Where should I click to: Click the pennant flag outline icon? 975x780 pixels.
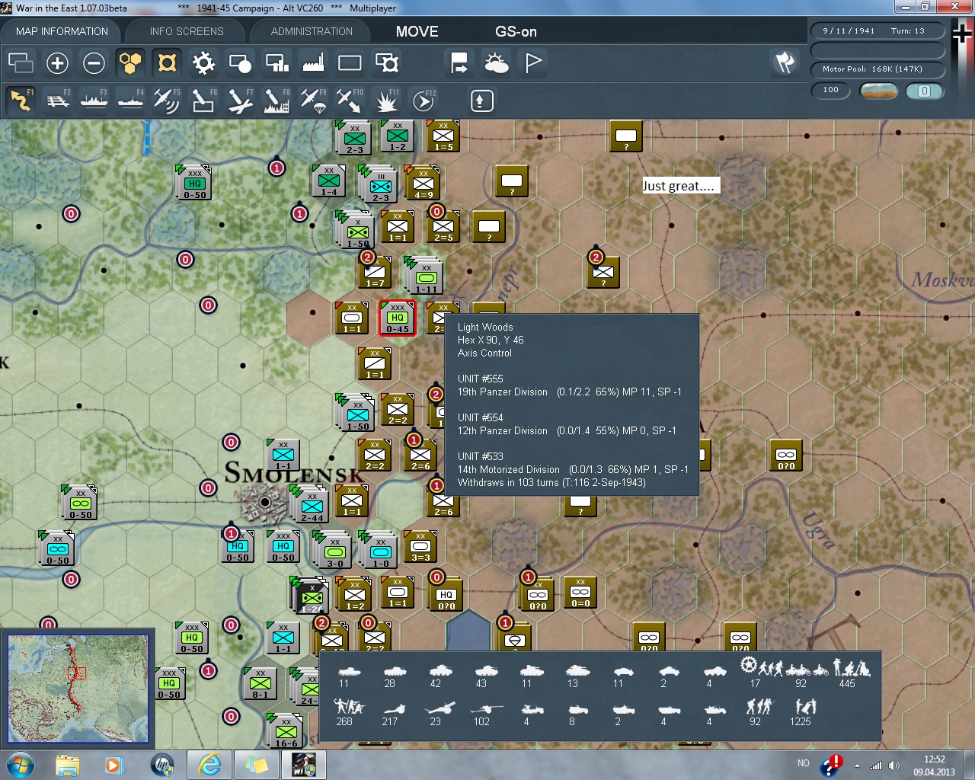(x=532, y=62)
